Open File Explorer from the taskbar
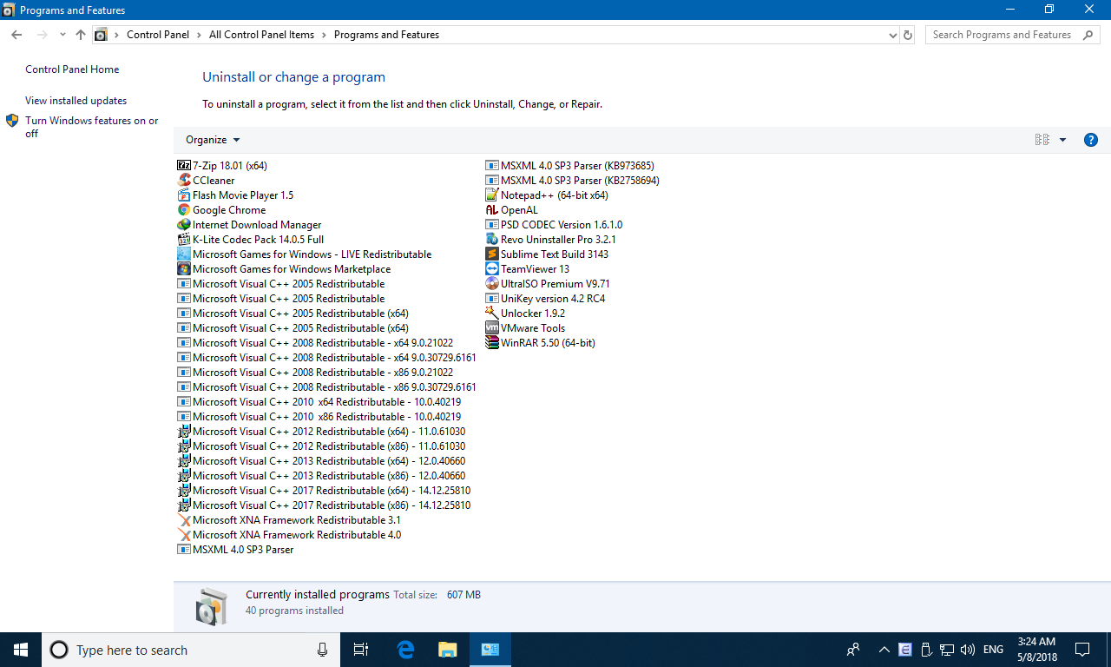The image size is (1111, 667). coord(447,650)
